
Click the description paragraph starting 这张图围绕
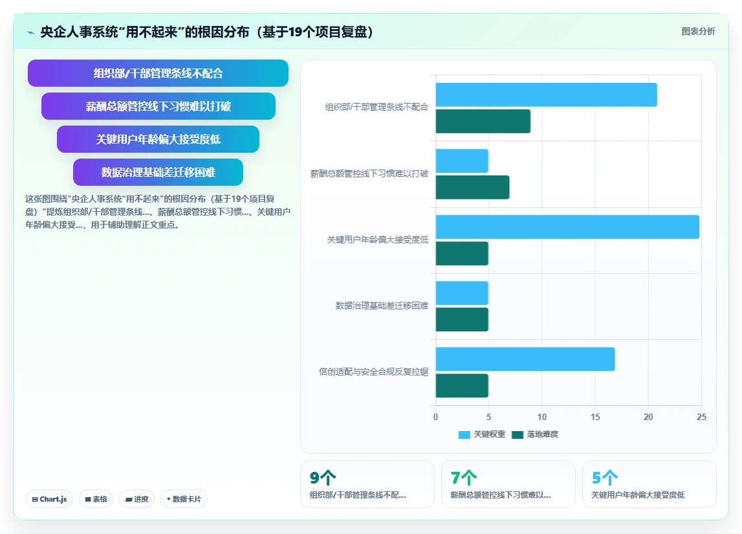(x=158, y=212)
